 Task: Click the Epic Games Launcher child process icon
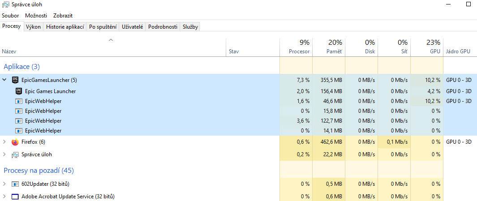coord(19,91)
